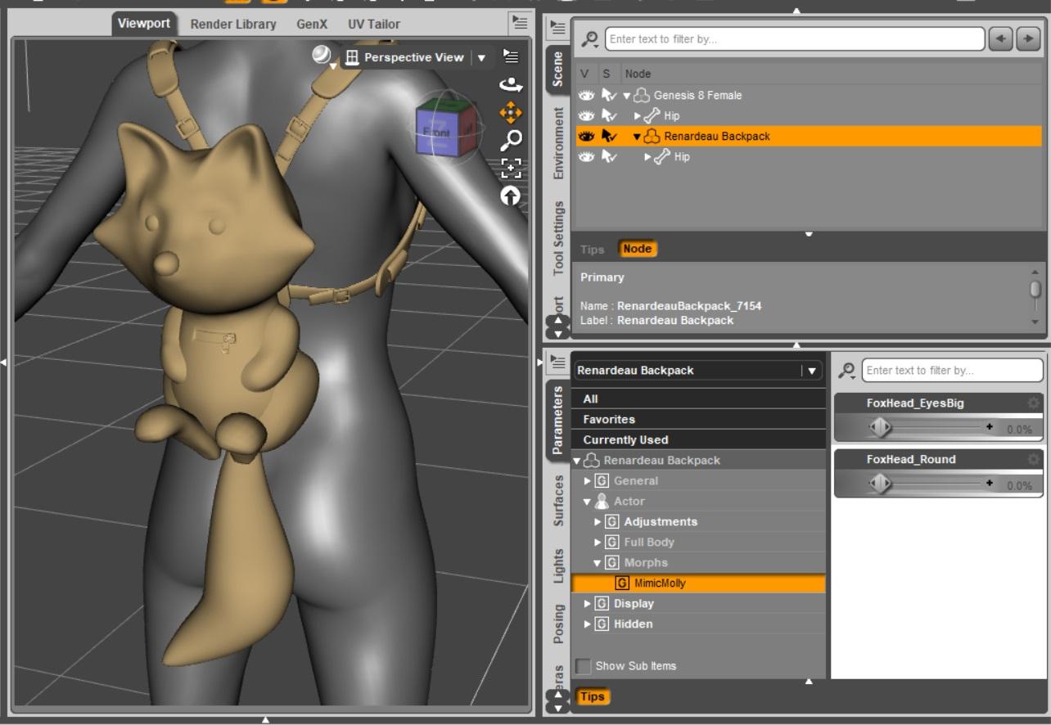
Task: Toggle visibility of Hip under Genesis 8 Female
Action: (x=586, y=116)
